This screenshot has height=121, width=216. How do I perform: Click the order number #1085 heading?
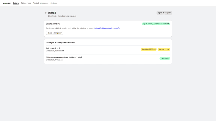[52, 13]
